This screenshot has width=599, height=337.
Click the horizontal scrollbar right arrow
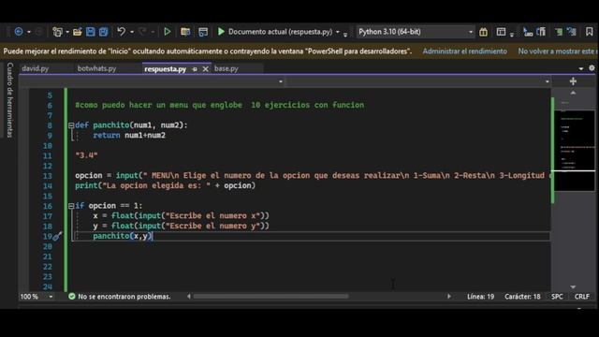[449, 296]
